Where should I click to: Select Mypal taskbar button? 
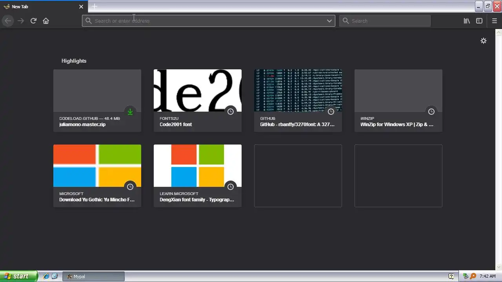coord(93,276)
